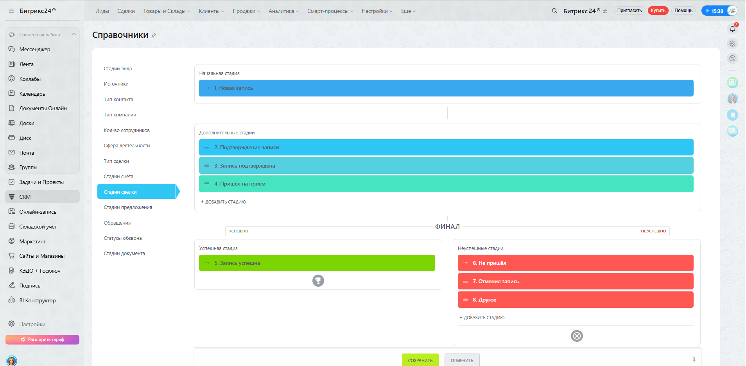
Task: Open the hamburger menu icon
Action: 11,11
